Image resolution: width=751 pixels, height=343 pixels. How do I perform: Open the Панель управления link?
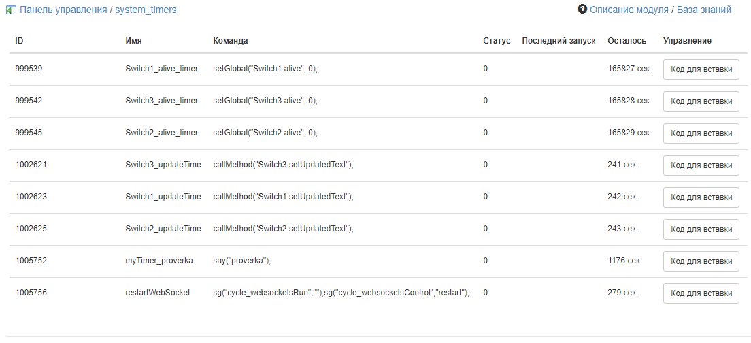coord(63,10)
